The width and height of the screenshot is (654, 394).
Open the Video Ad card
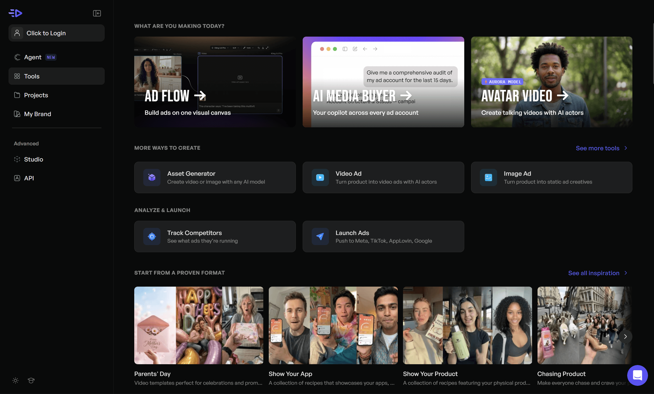click(383, 178)
